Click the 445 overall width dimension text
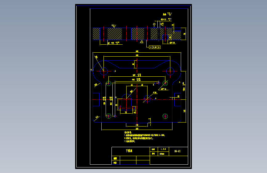Screen dimensions: 267x173 tap(137, 51)
